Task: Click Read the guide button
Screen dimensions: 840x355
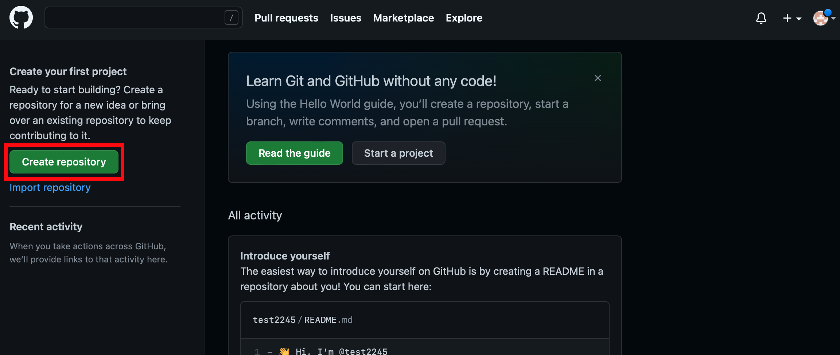Action: pyautogui.click(x=295, y=153)
